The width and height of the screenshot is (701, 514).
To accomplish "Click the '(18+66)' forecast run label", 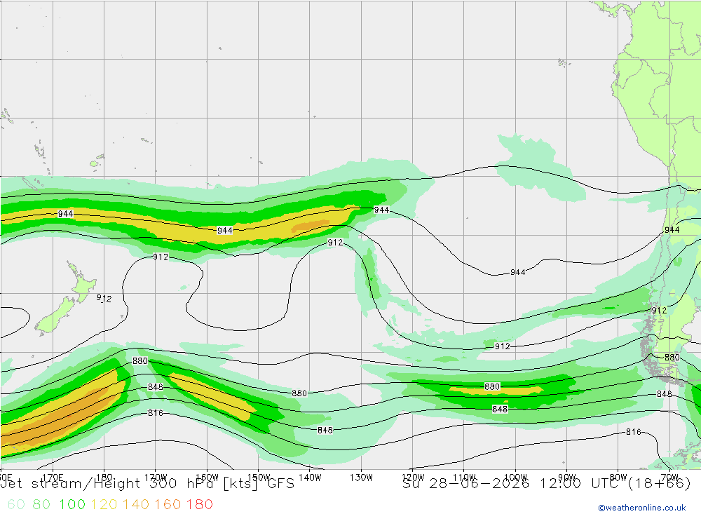I will 660,484.
